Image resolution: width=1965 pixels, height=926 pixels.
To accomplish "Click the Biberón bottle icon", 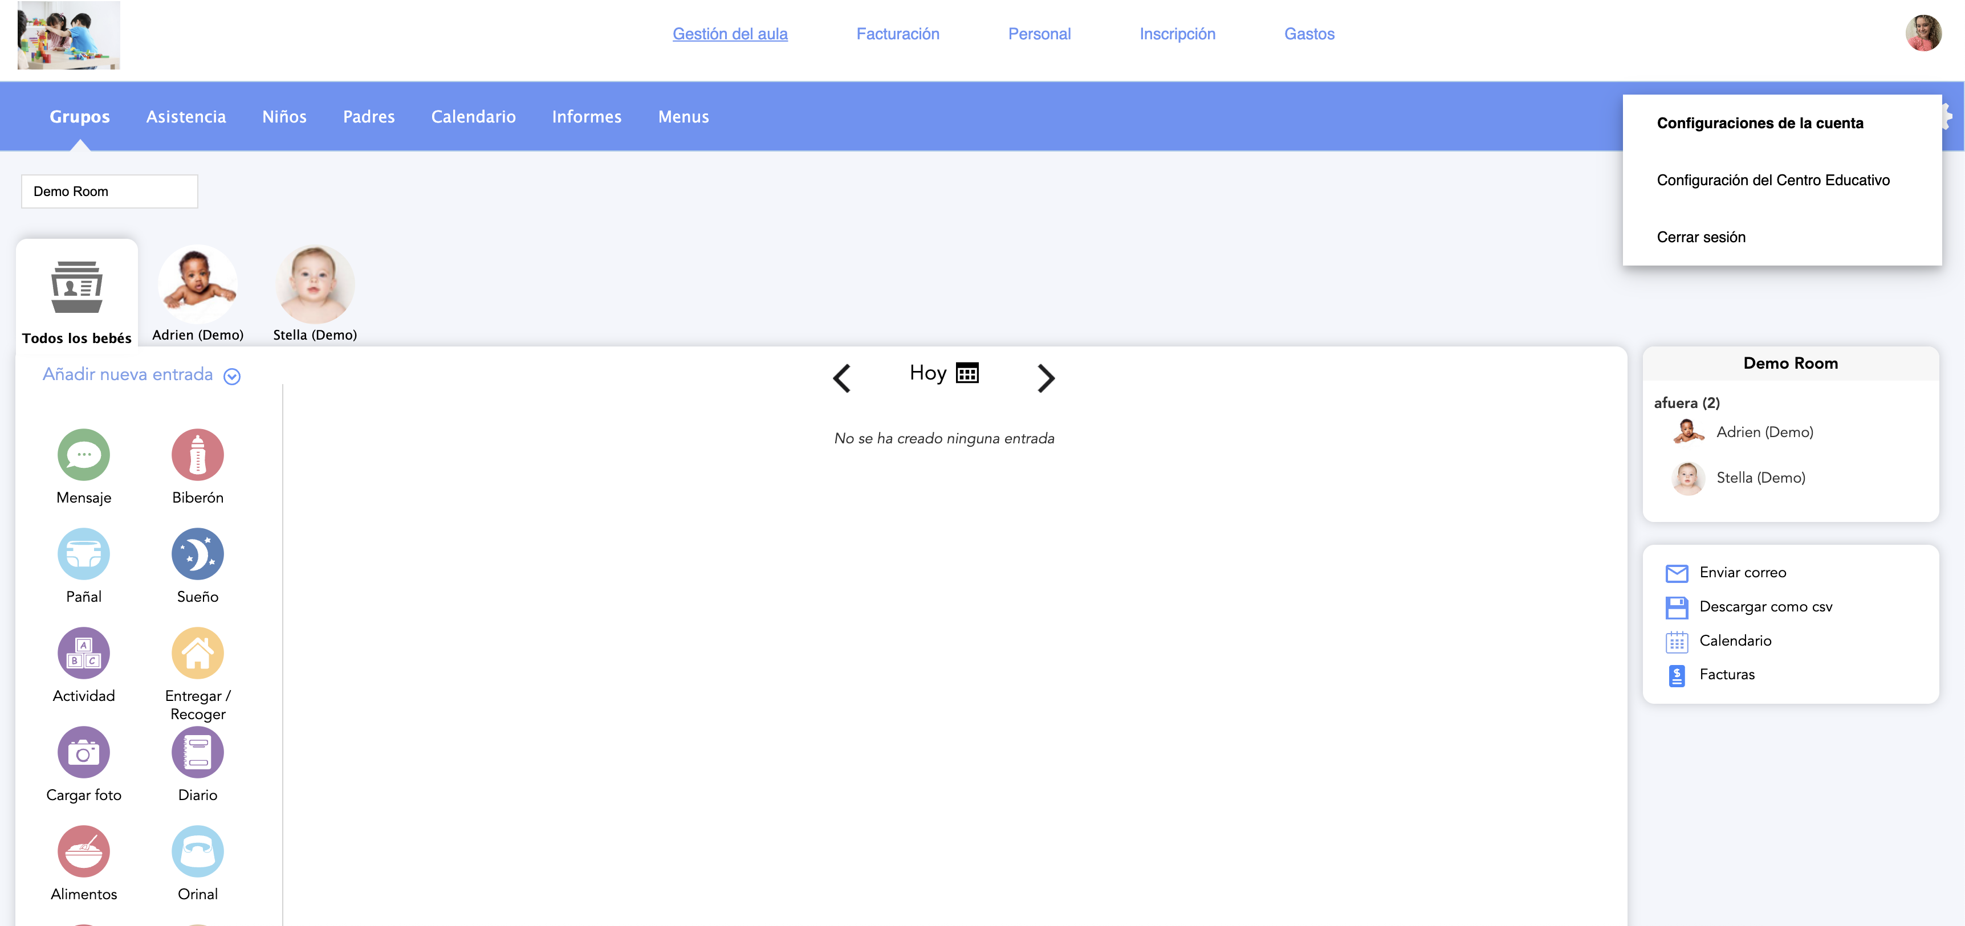I will pos(198,455).
